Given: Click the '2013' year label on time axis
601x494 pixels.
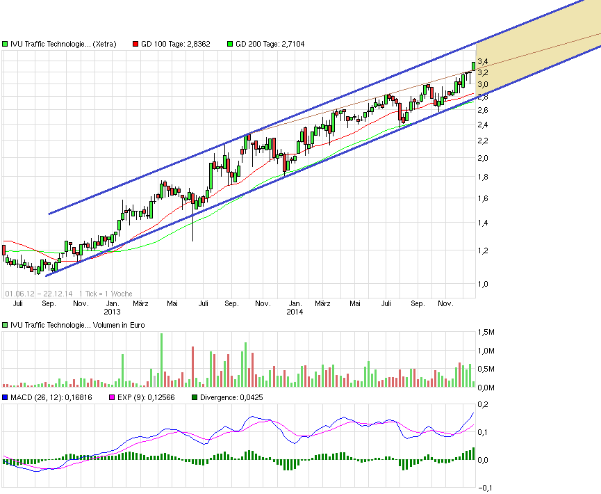Looking at the screenshot, I should coord(112,312).
